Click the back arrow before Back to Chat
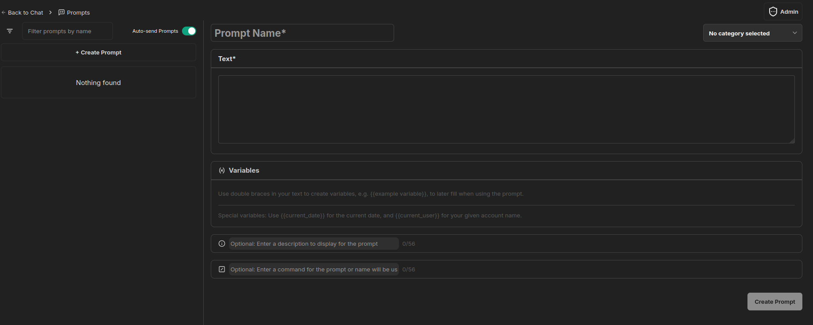Image resolution: width=813 pixels, height=325 pixels. [x=4, y=12]
